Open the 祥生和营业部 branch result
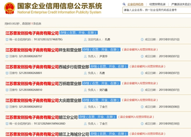Viewport: 191px width, 137px height. [x=43, y=50]
